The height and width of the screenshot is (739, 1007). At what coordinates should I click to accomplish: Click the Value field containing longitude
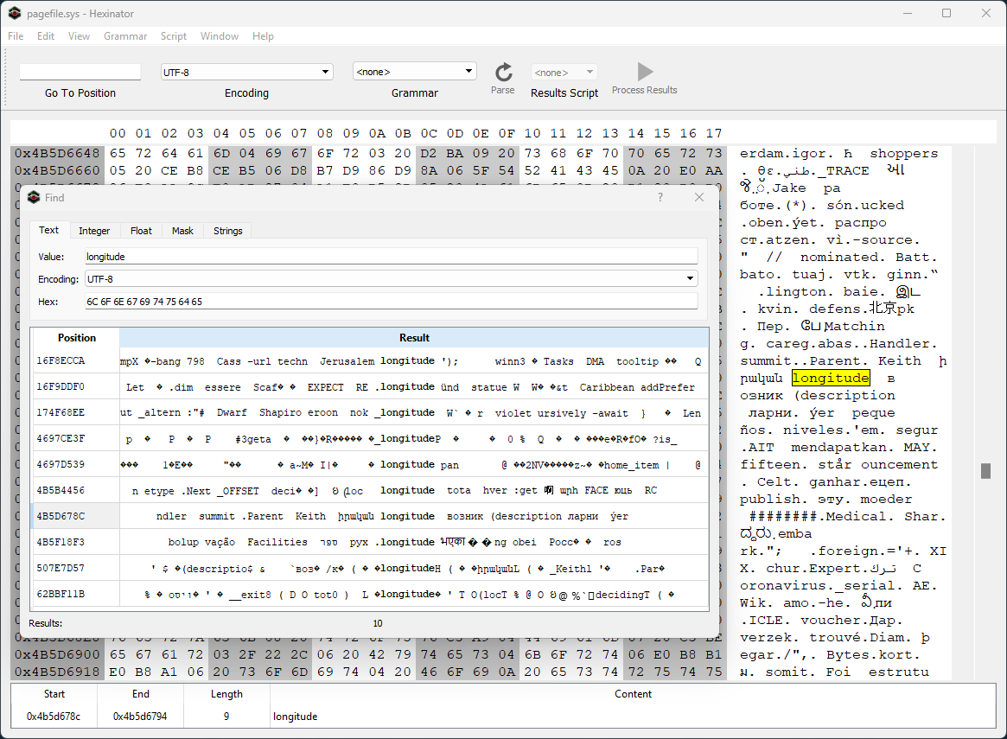(391, 256)
